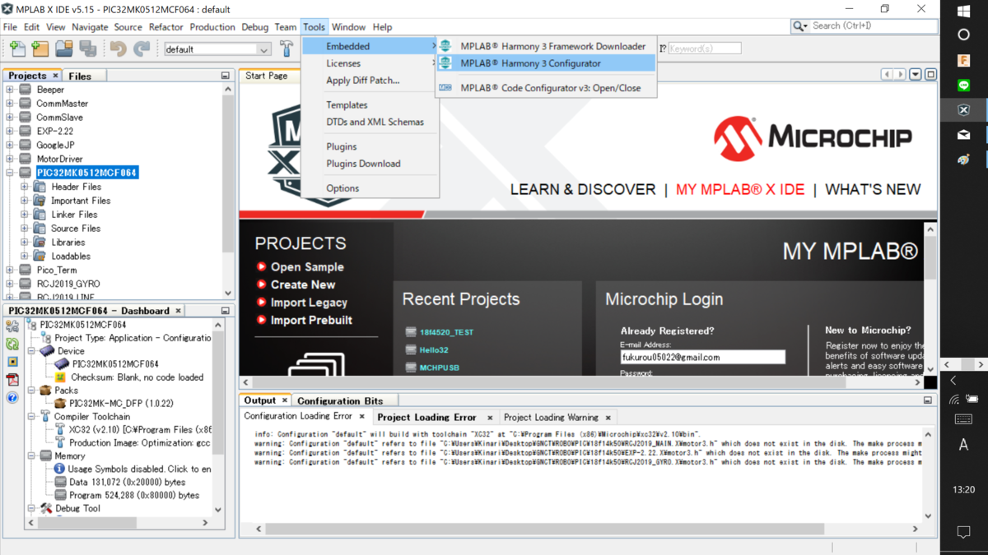Image resolution: width=988 pixels, height=555 pixels.
Task: Open the configuration dropdown showing default
Action: [x=217, y=49]
